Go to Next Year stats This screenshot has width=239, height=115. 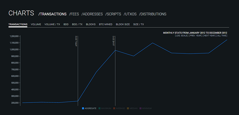pos(209,36)
